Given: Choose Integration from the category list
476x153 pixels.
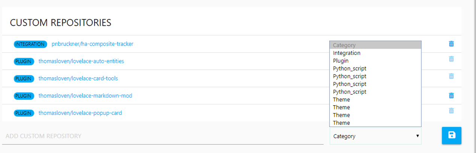Looking at the screenshot, I should tap(347, 53).
